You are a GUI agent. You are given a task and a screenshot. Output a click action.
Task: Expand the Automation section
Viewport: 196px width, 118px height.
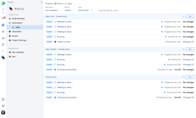[x=17, y=23]
